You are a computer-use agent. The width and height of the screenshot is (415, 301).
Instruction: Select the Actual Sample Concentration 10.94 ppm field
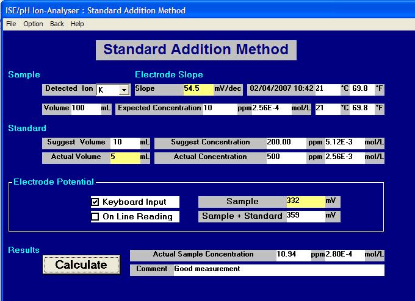click(294, 255)
